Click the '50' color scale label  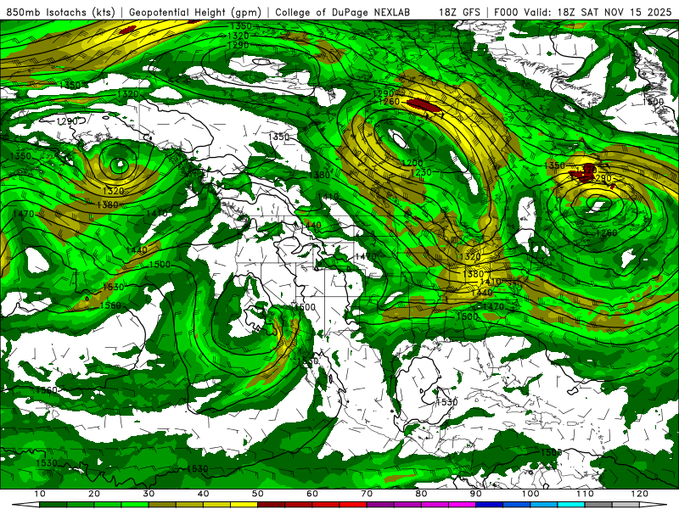[x=258, y=494]
